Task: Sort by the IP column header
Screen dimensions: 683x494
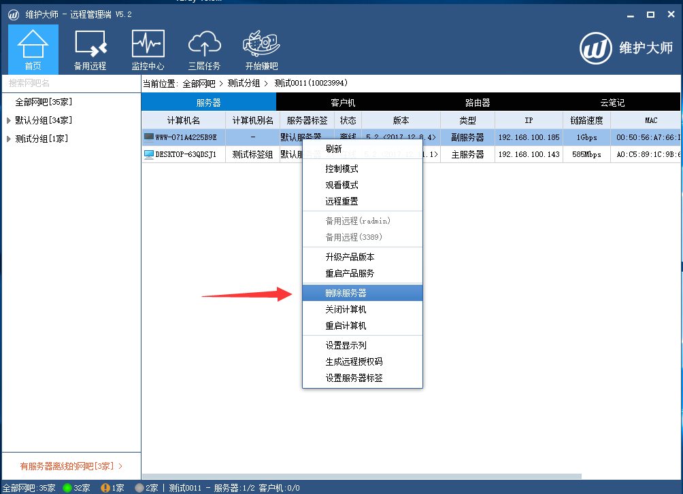Action: click(x=529, y=120)
